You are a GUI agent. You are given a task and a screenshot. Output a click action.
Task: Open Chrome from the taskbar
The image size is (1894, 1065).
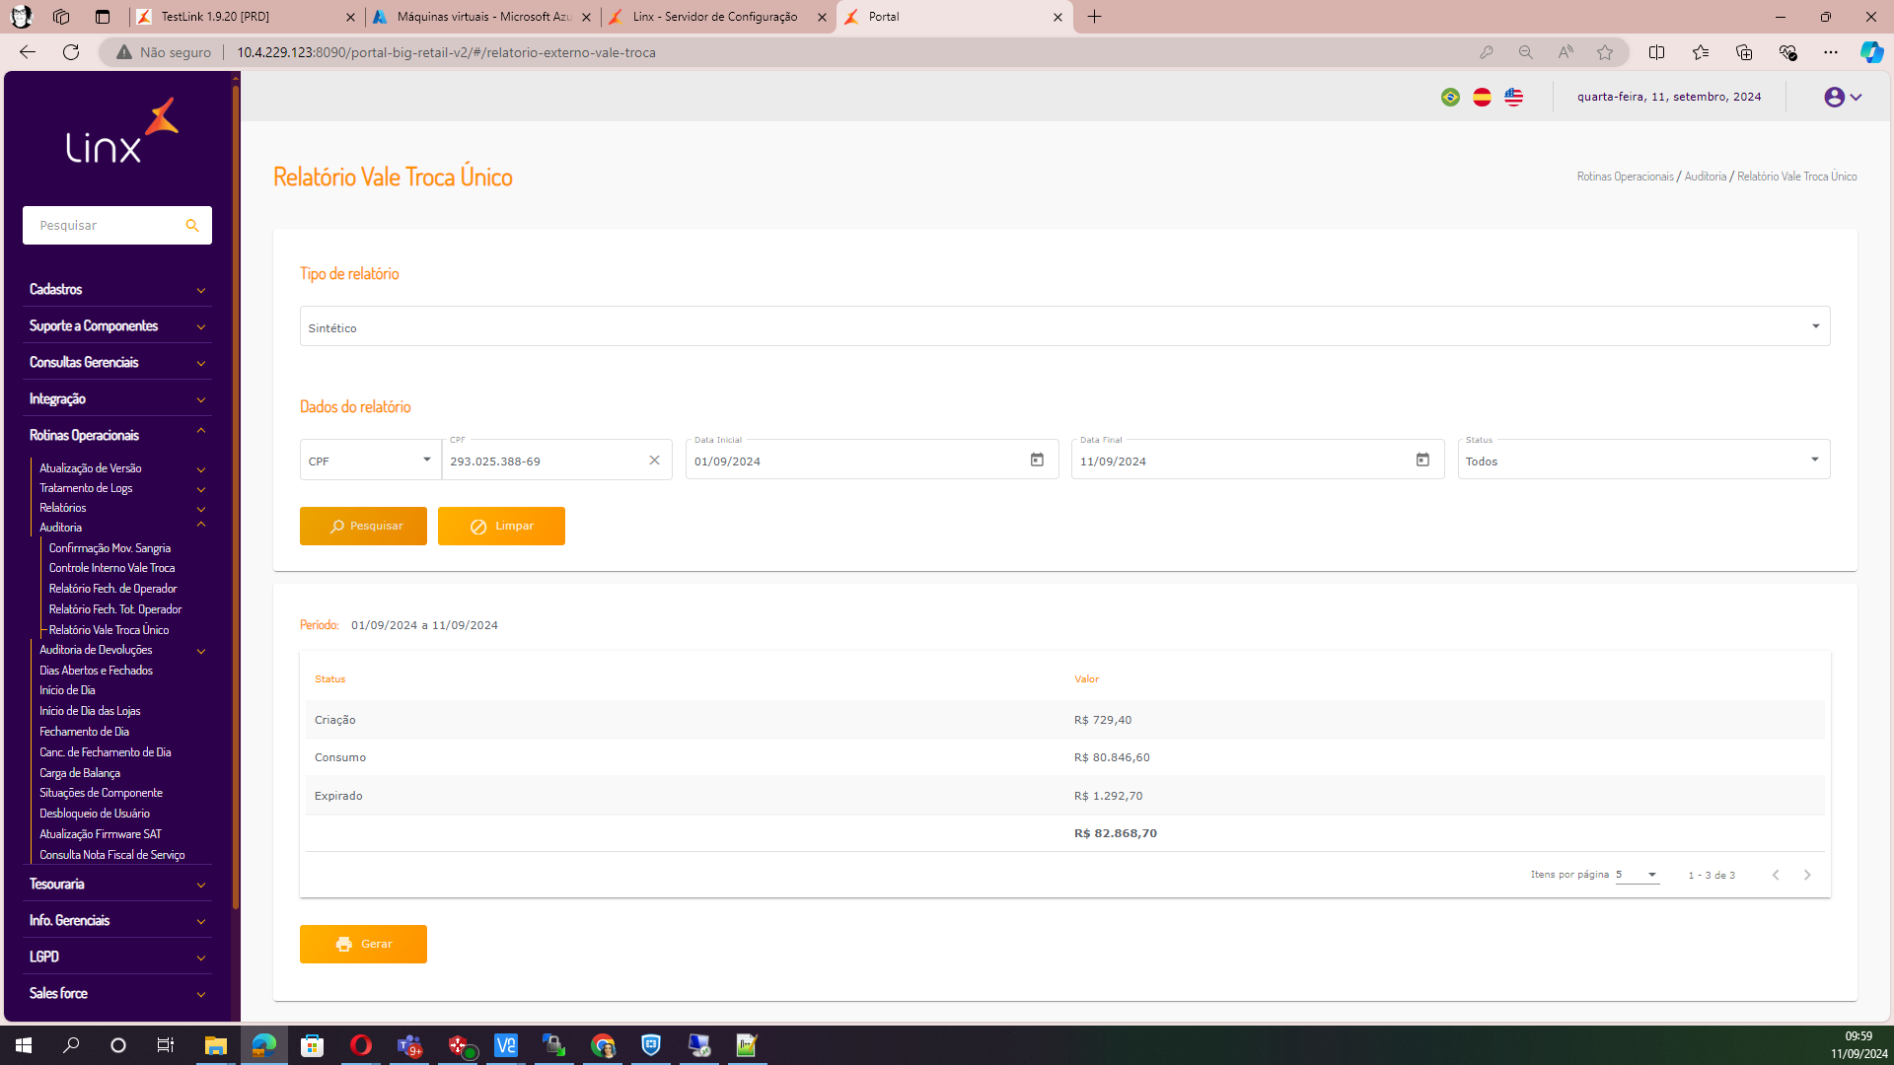[603, 1045]
